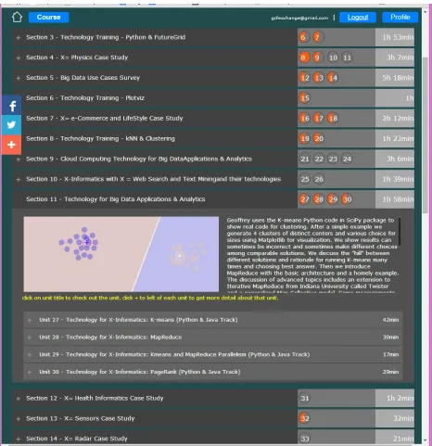Screen dimensions: 432x446
Task: Share page on Facebook
Action: click(12, 106)
